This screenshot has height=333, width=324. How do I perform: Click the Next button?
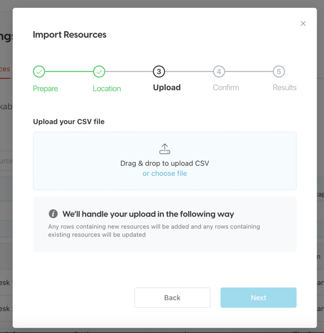pos(259,298)
